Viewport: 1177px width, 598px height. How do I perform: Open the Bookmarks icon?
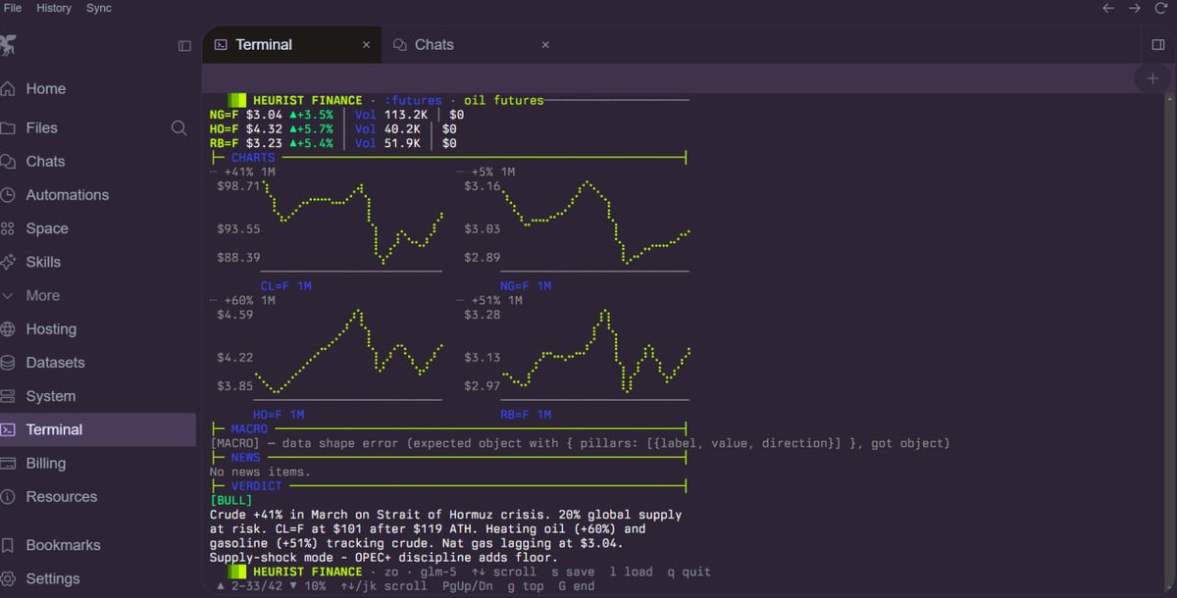click(x=8, y=545)
